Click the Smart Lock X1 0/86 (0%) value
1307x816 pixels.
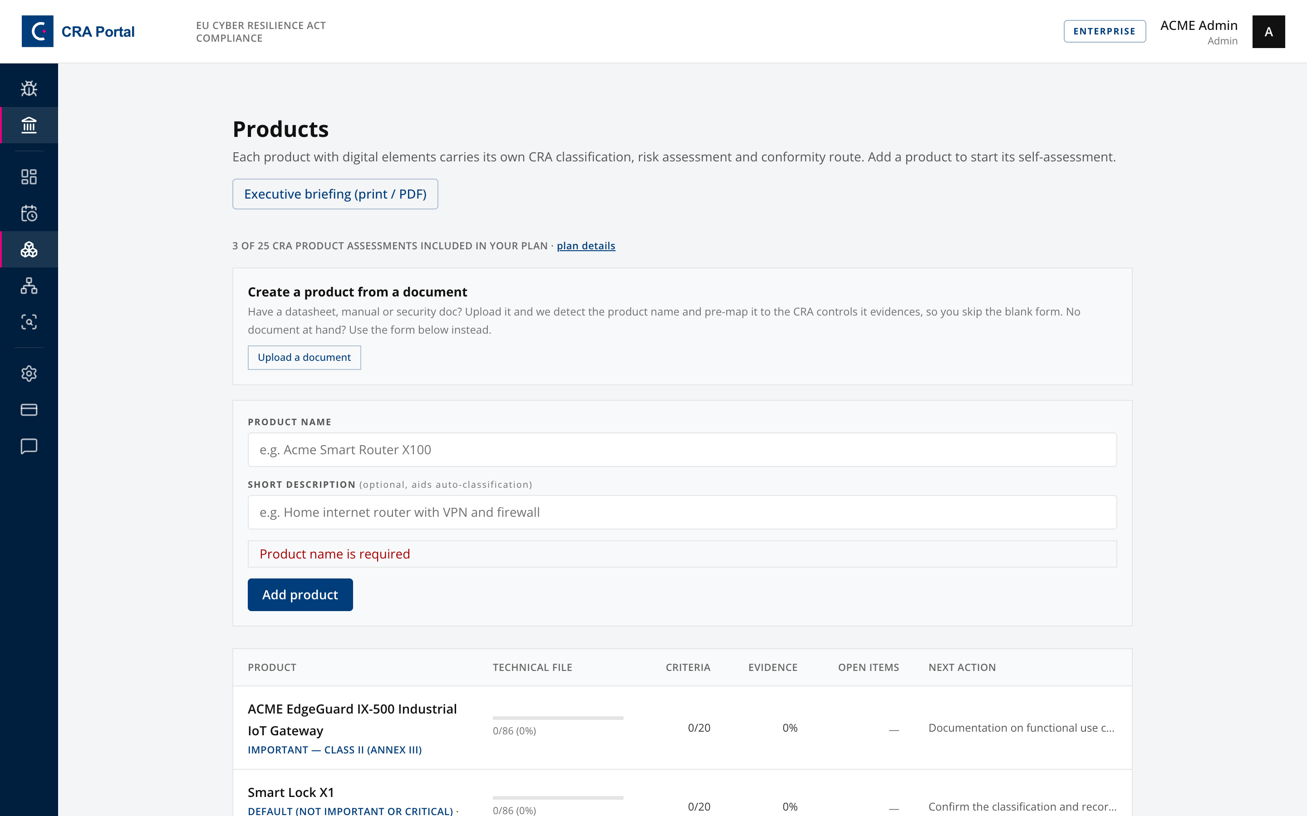[x=514, y=810]
